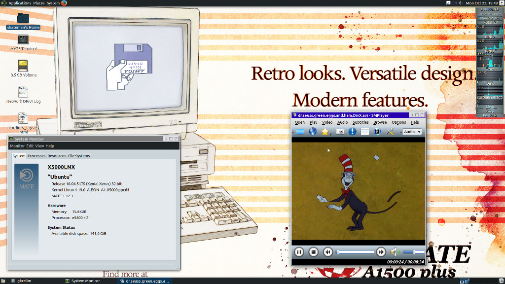Open the SMPlayer Options menu
This screenshot has height=284, width=505.
[398, 122]
